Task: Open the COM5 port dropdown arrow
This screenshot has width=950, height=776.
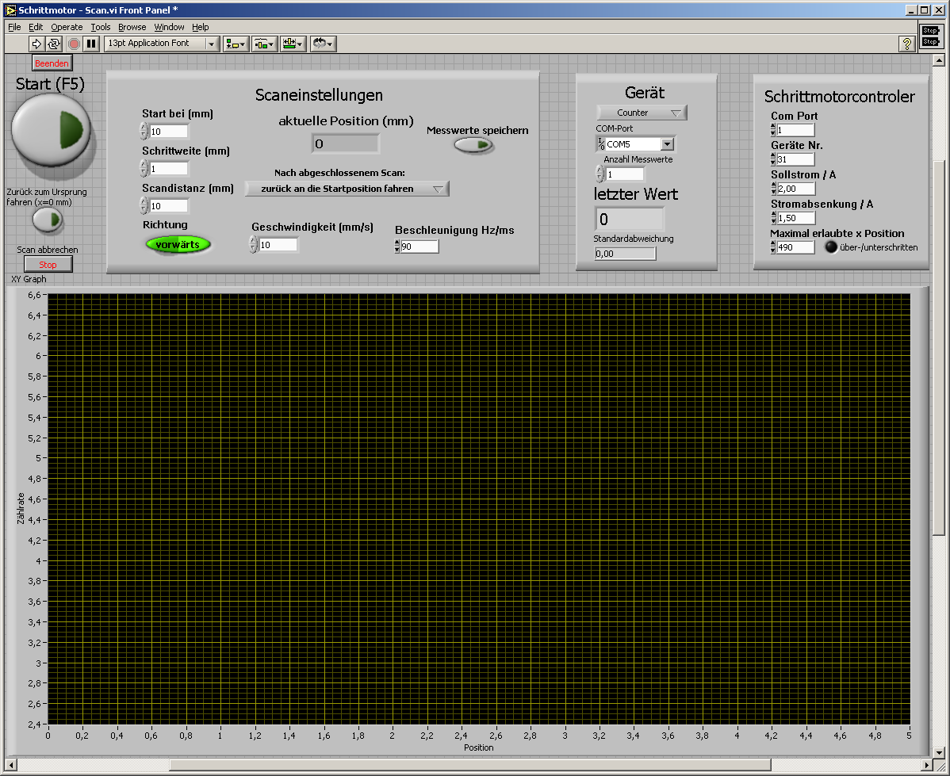Action: point(667,144)
